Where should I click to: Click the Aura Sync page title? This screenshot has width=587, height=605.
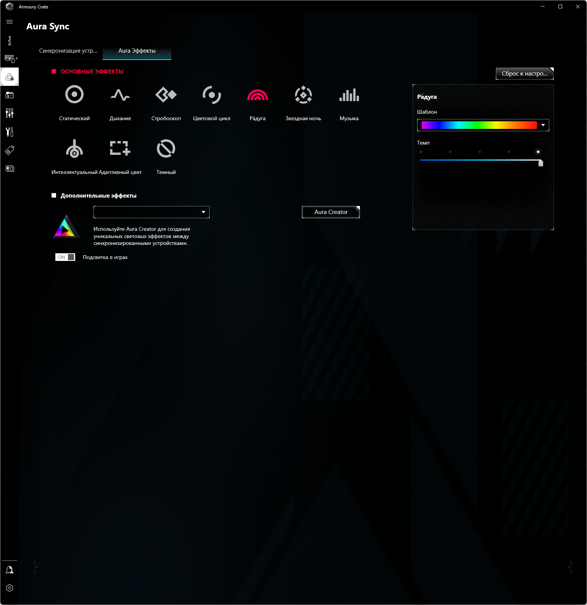click(48, 26)
